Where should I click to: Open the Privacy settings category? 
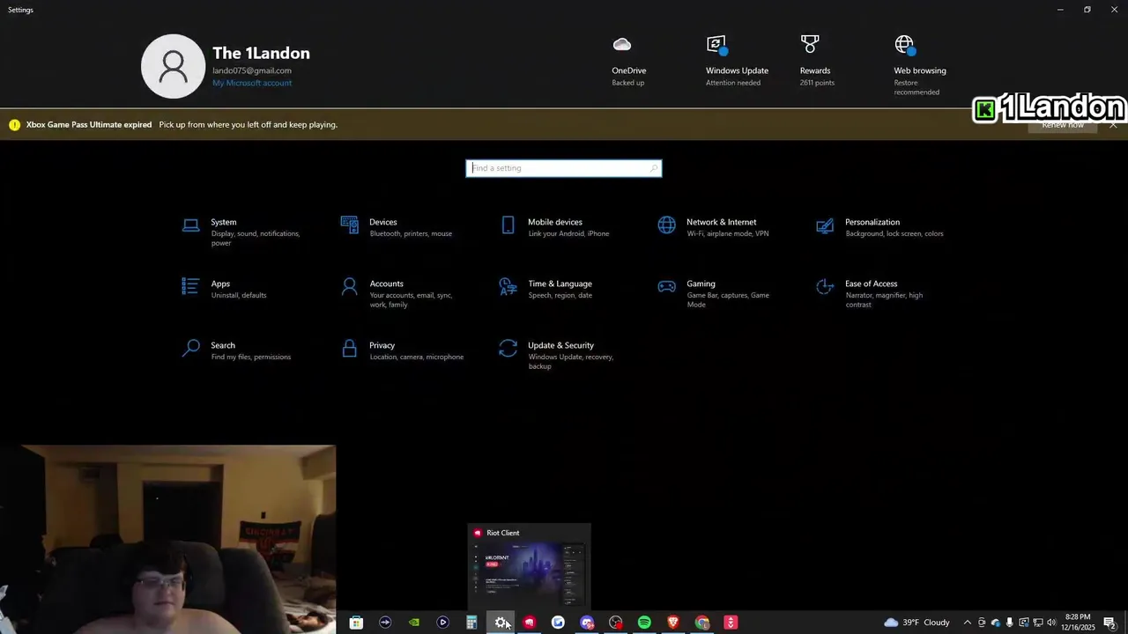(x=401, y=350)
